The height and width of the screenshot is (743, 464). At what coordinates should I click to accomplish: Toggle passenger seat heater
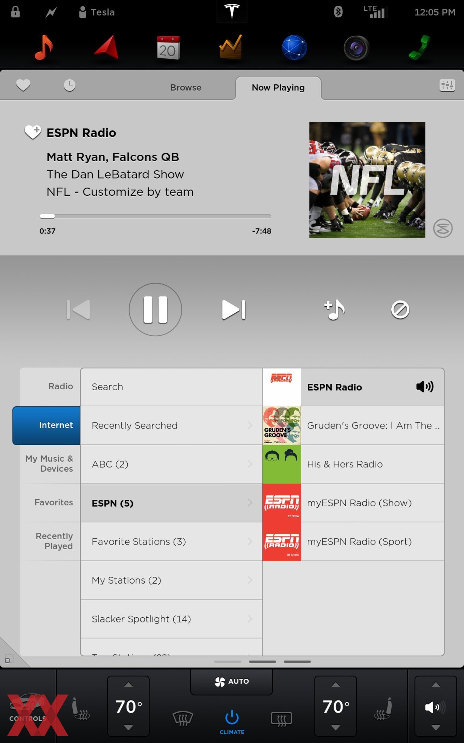pos(383,709)
